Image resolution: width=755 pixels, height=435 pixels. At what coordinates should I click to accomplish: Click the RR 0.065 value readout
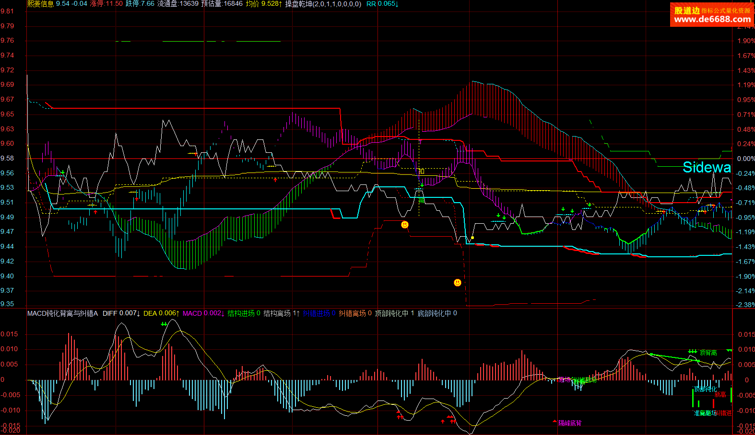pos(382,4)
